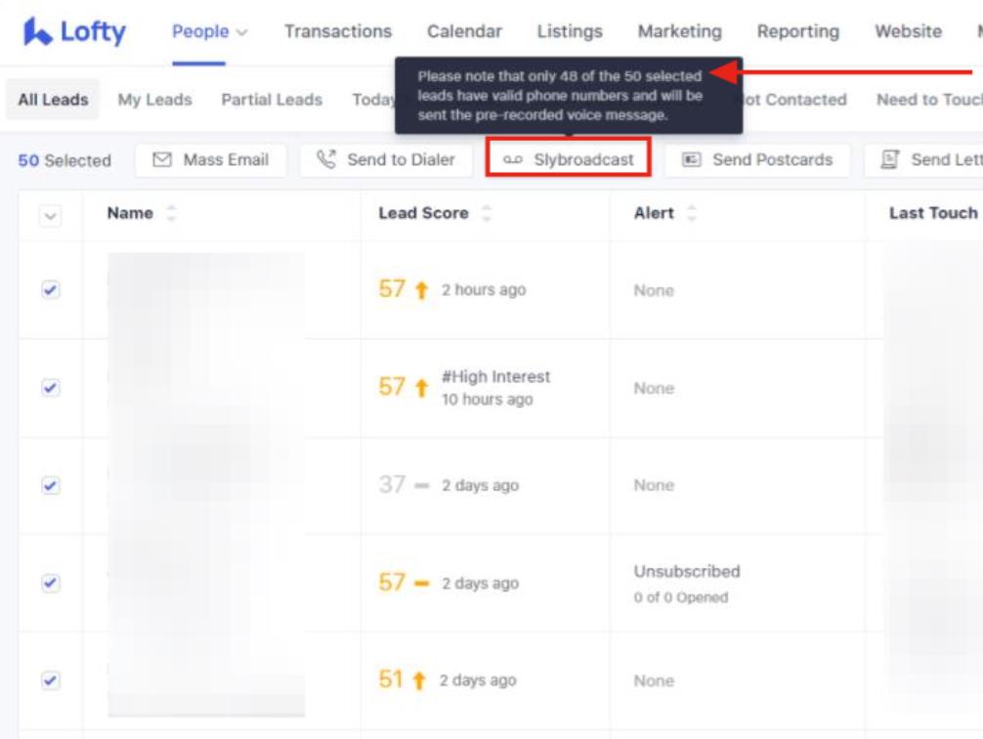Screen dimensions: 983x739
Task: Open the People navigation dropdown
Action: point(206,30)
